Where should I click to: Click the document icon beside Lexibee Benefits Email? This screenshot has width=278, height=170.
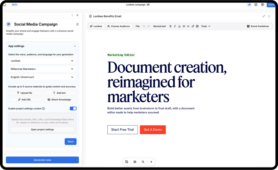click(x=90, y=16)
